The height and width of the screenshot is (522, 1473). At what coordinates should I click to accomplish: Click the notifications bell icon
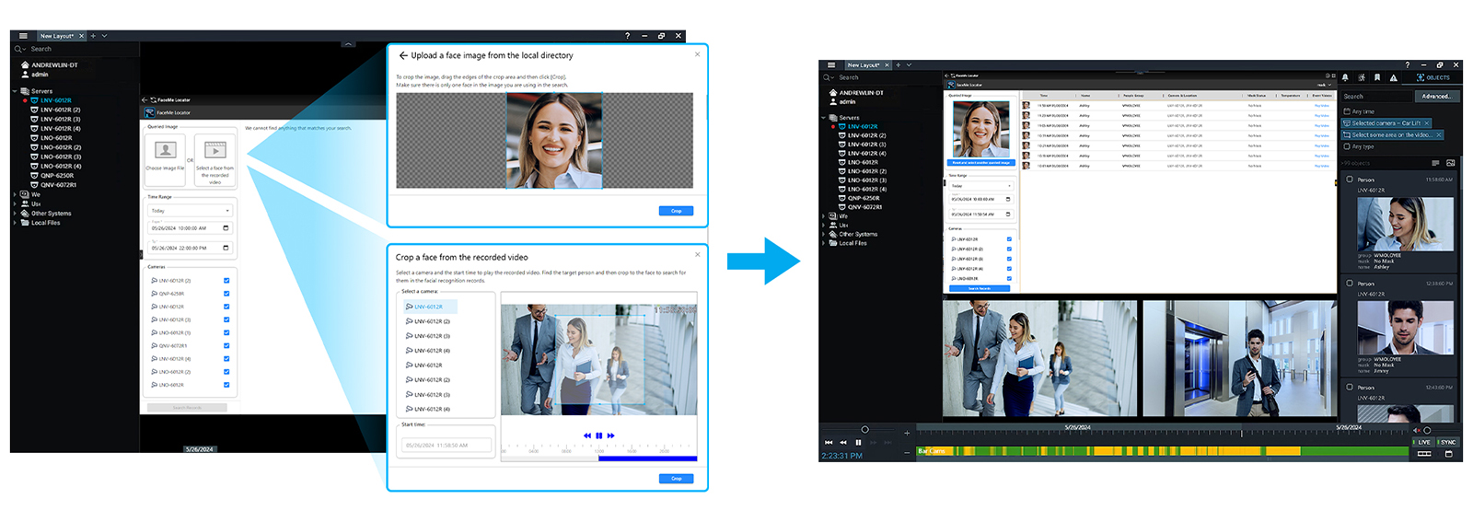tap(1345, 77)
